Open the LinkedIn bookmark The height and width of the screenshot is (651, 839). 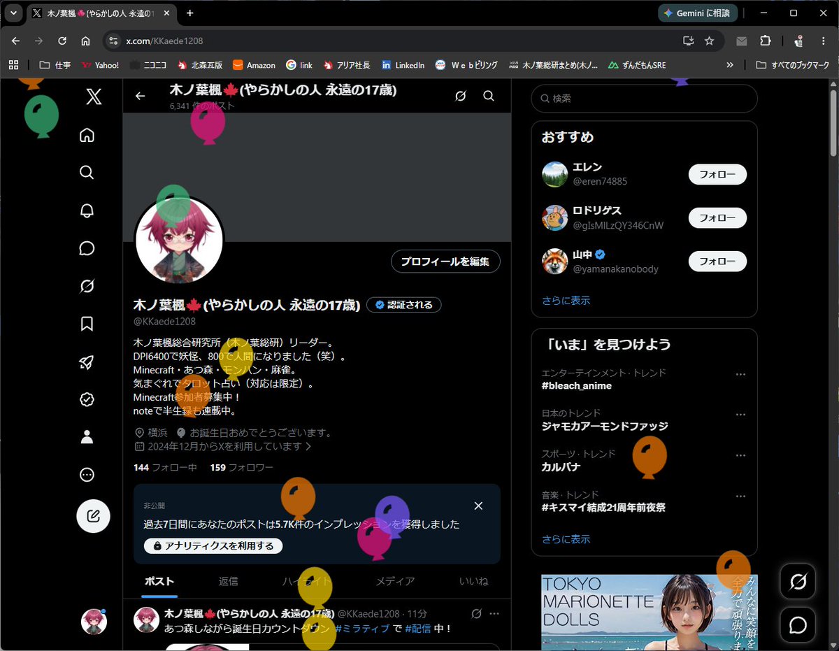tap(403, 65)
